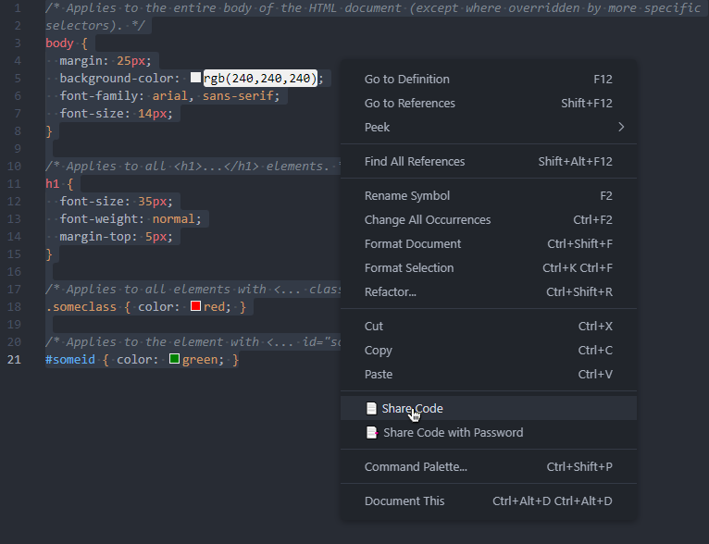This screenshot has width=709, height=544.
Task: Choose Document This menu entry
Action: click(404, 501)
